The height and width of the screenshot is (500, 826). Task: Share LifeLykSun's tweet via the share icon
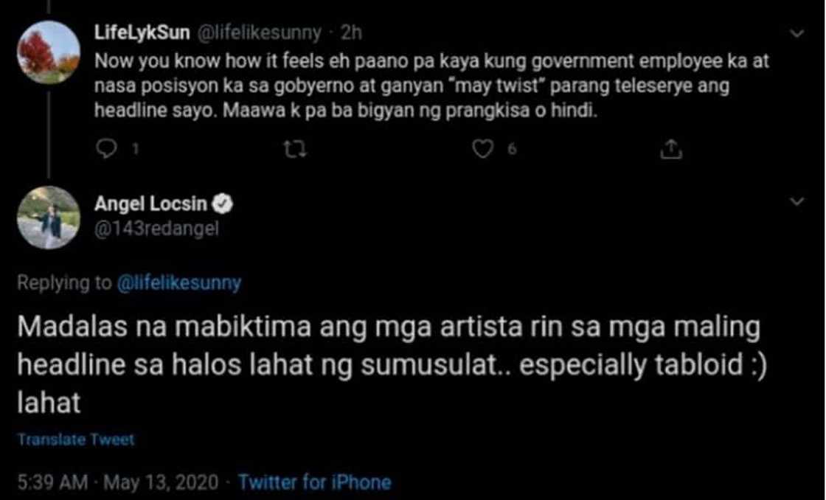point(670,149)
